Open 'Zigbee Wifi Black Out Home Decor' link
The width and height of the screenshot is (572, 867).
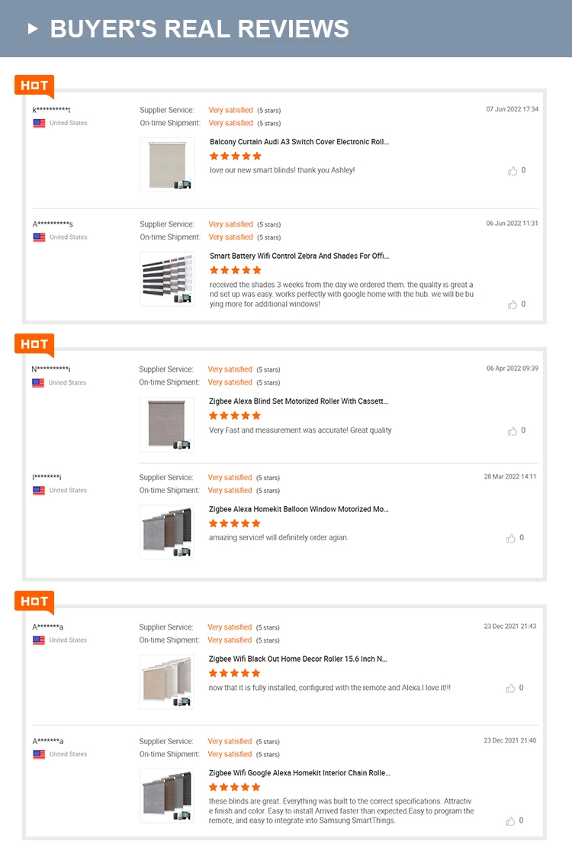[x=297, y=659]
